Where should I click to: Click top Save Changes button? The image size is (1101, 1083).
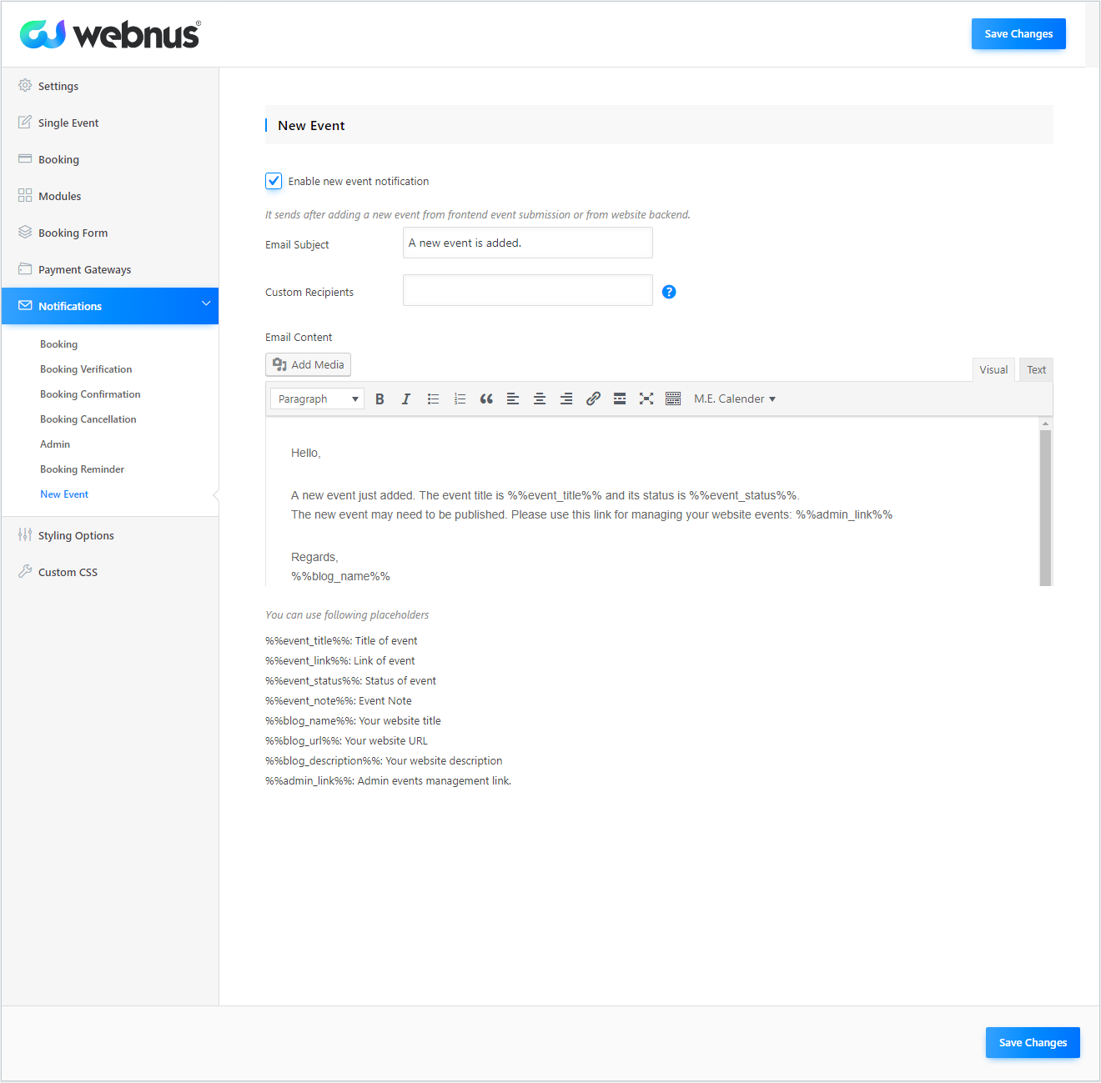(1018, 34)
